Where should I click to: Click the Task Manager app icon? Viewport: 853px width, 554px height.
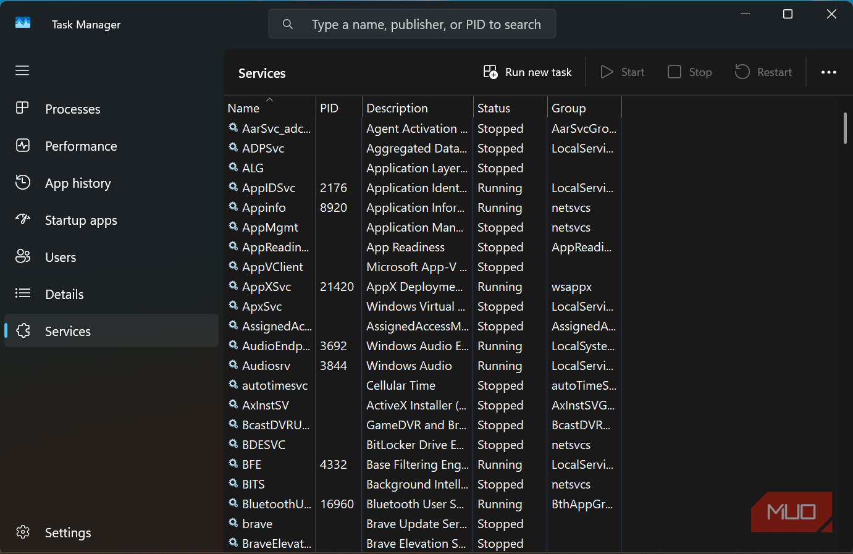click(x=23, y=23)
